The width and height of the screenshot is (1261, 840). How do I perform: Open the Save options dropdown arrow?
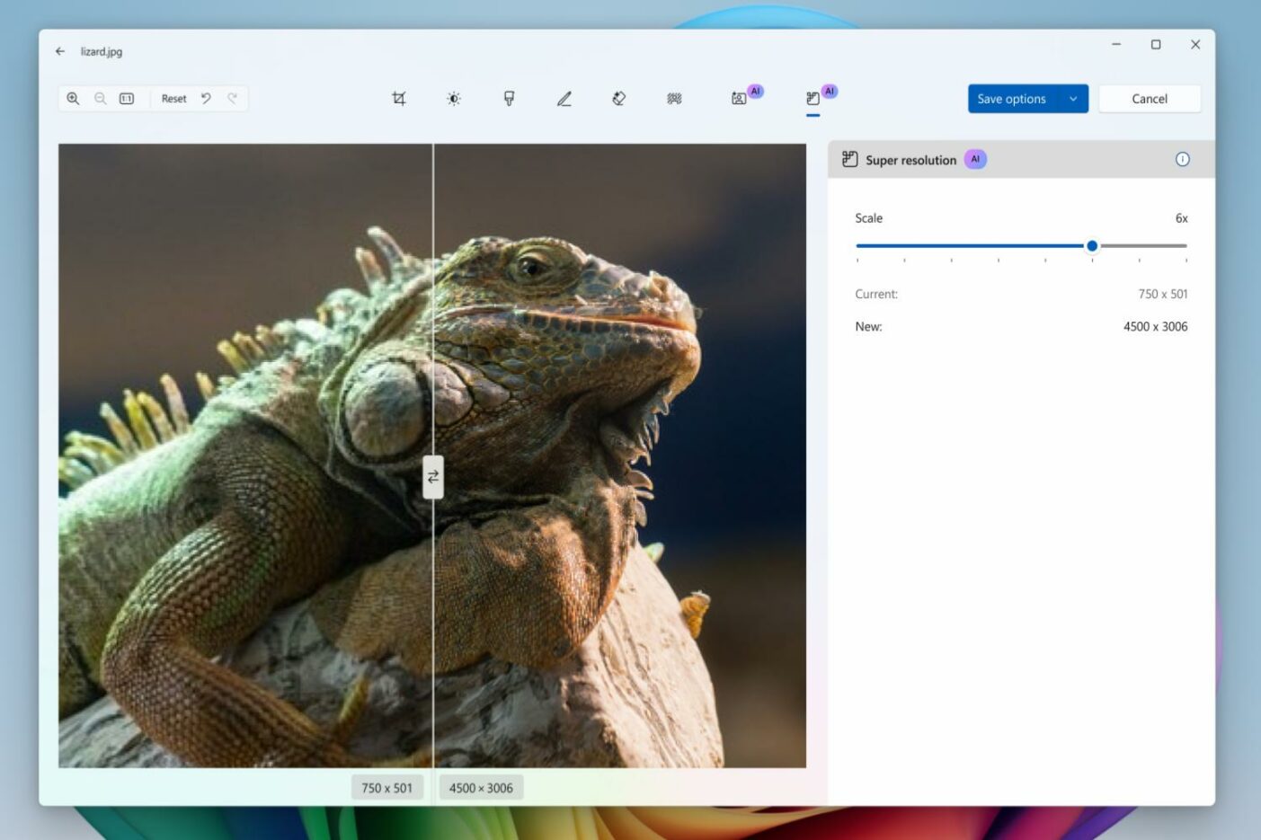click(x=1071, y=99)
